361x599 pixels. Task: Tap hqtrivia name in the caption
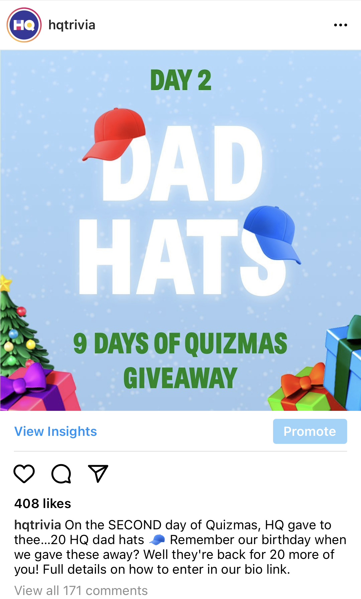(x=38, y=525)
